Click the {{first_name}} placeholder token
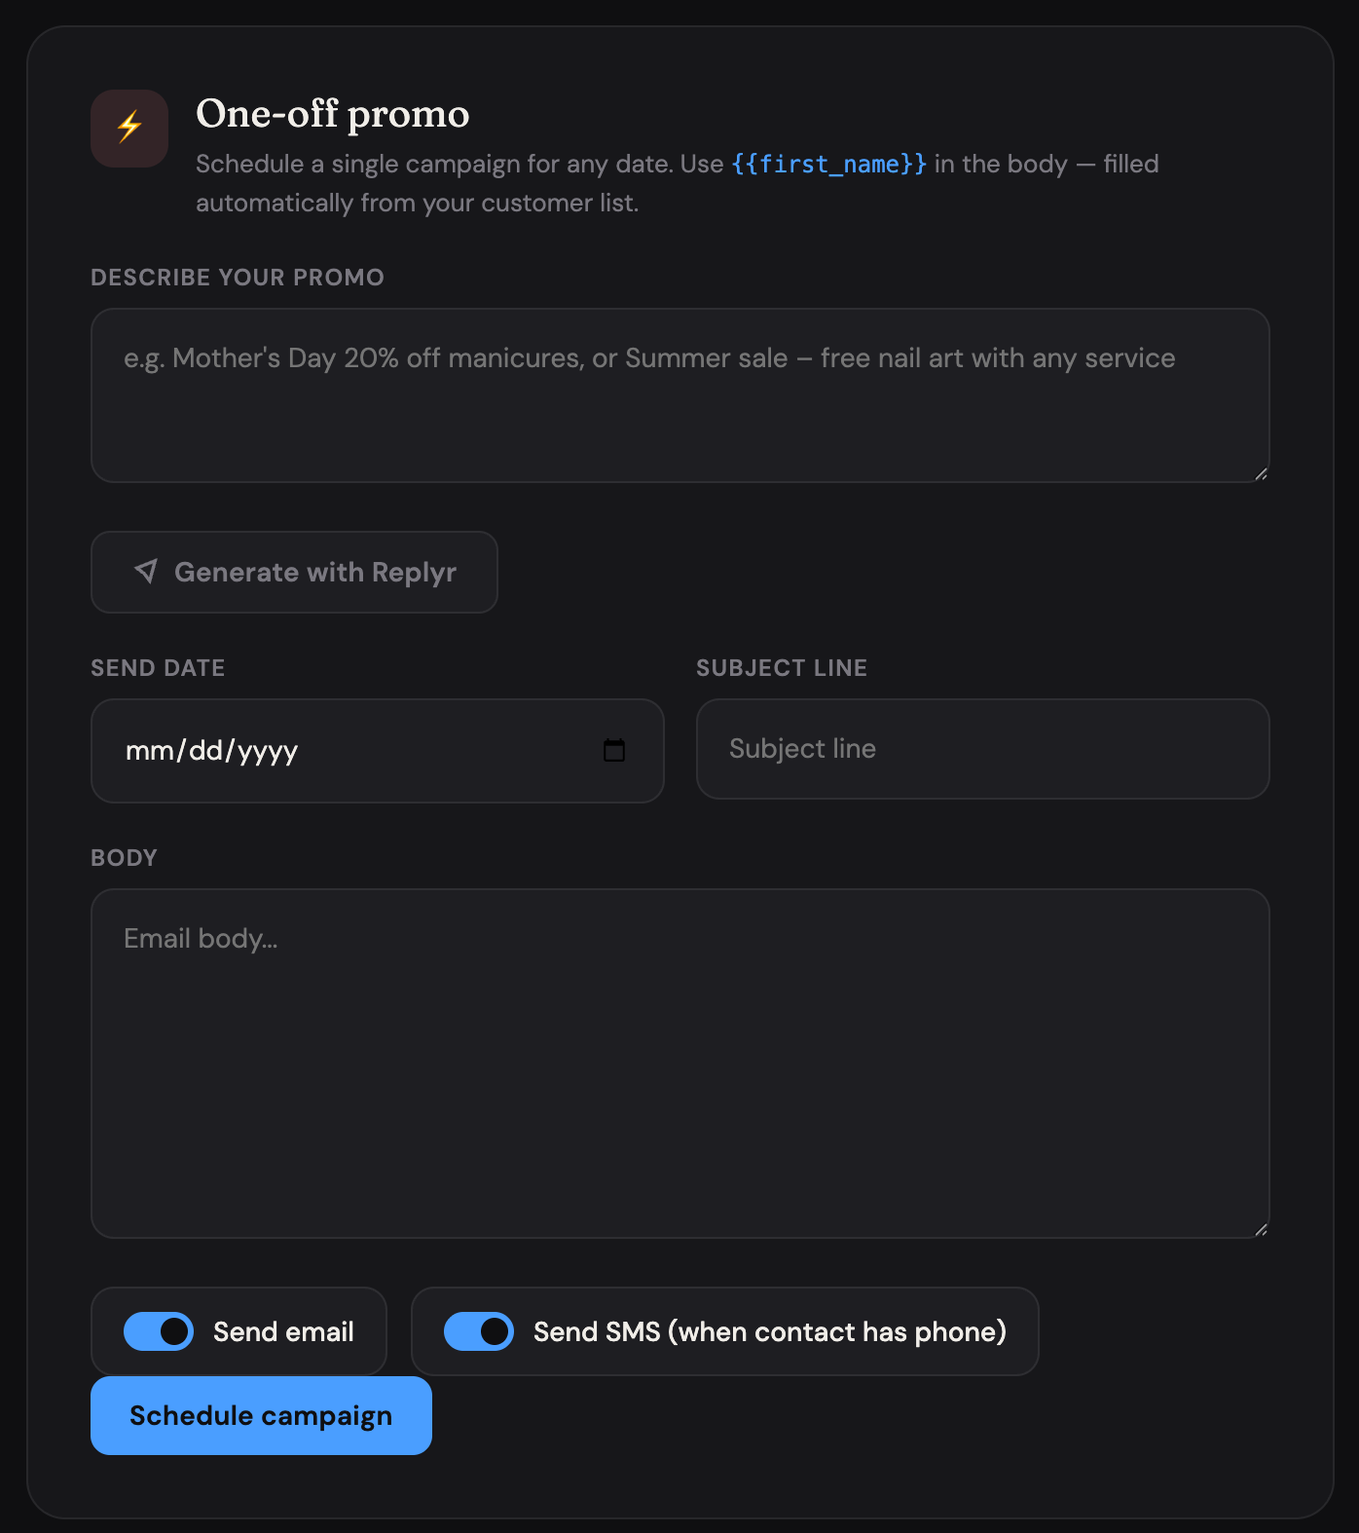Image resolution: width=1359 pixels, height=1533 pixels. (x=826, y=164)
